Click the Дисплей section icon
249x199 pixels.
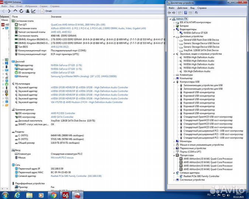13,62
